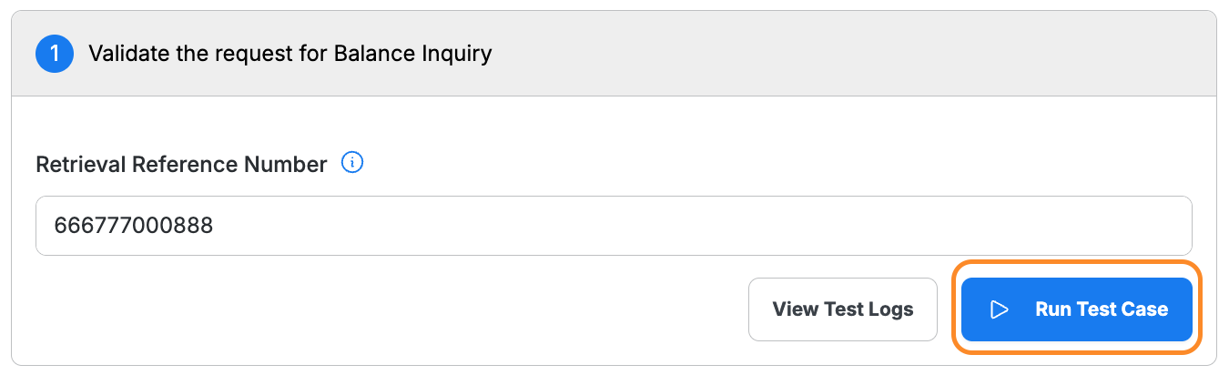Click the play triangle icon on Run Test Case
Screen dimensions: 1229x375
(x=999, y=309)
